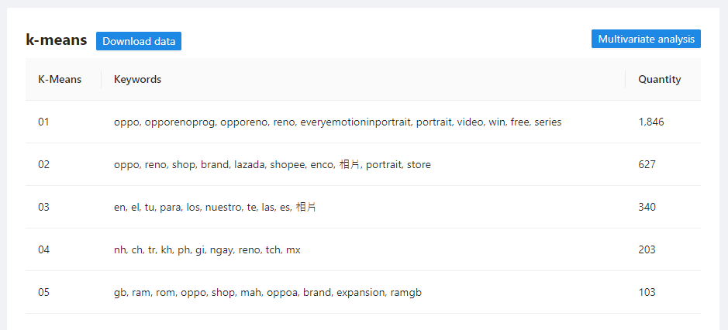Click keywords starting with oppo, opporenoprog
The image size is (728, 330).
click(x=337, y=122)
